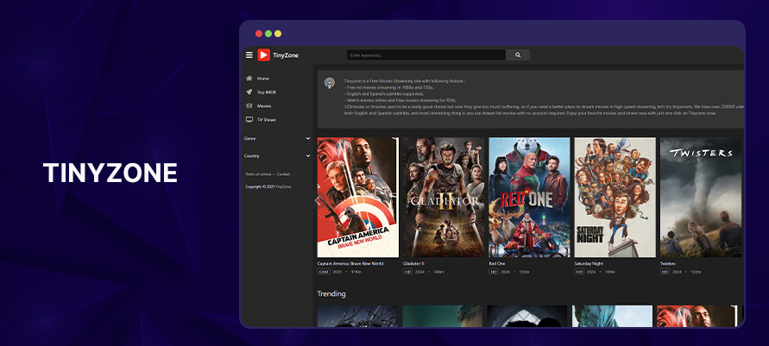Open Twisters title link
This screenshot has width=769, height=346.
pyautogui.click(x=668, y=264)
